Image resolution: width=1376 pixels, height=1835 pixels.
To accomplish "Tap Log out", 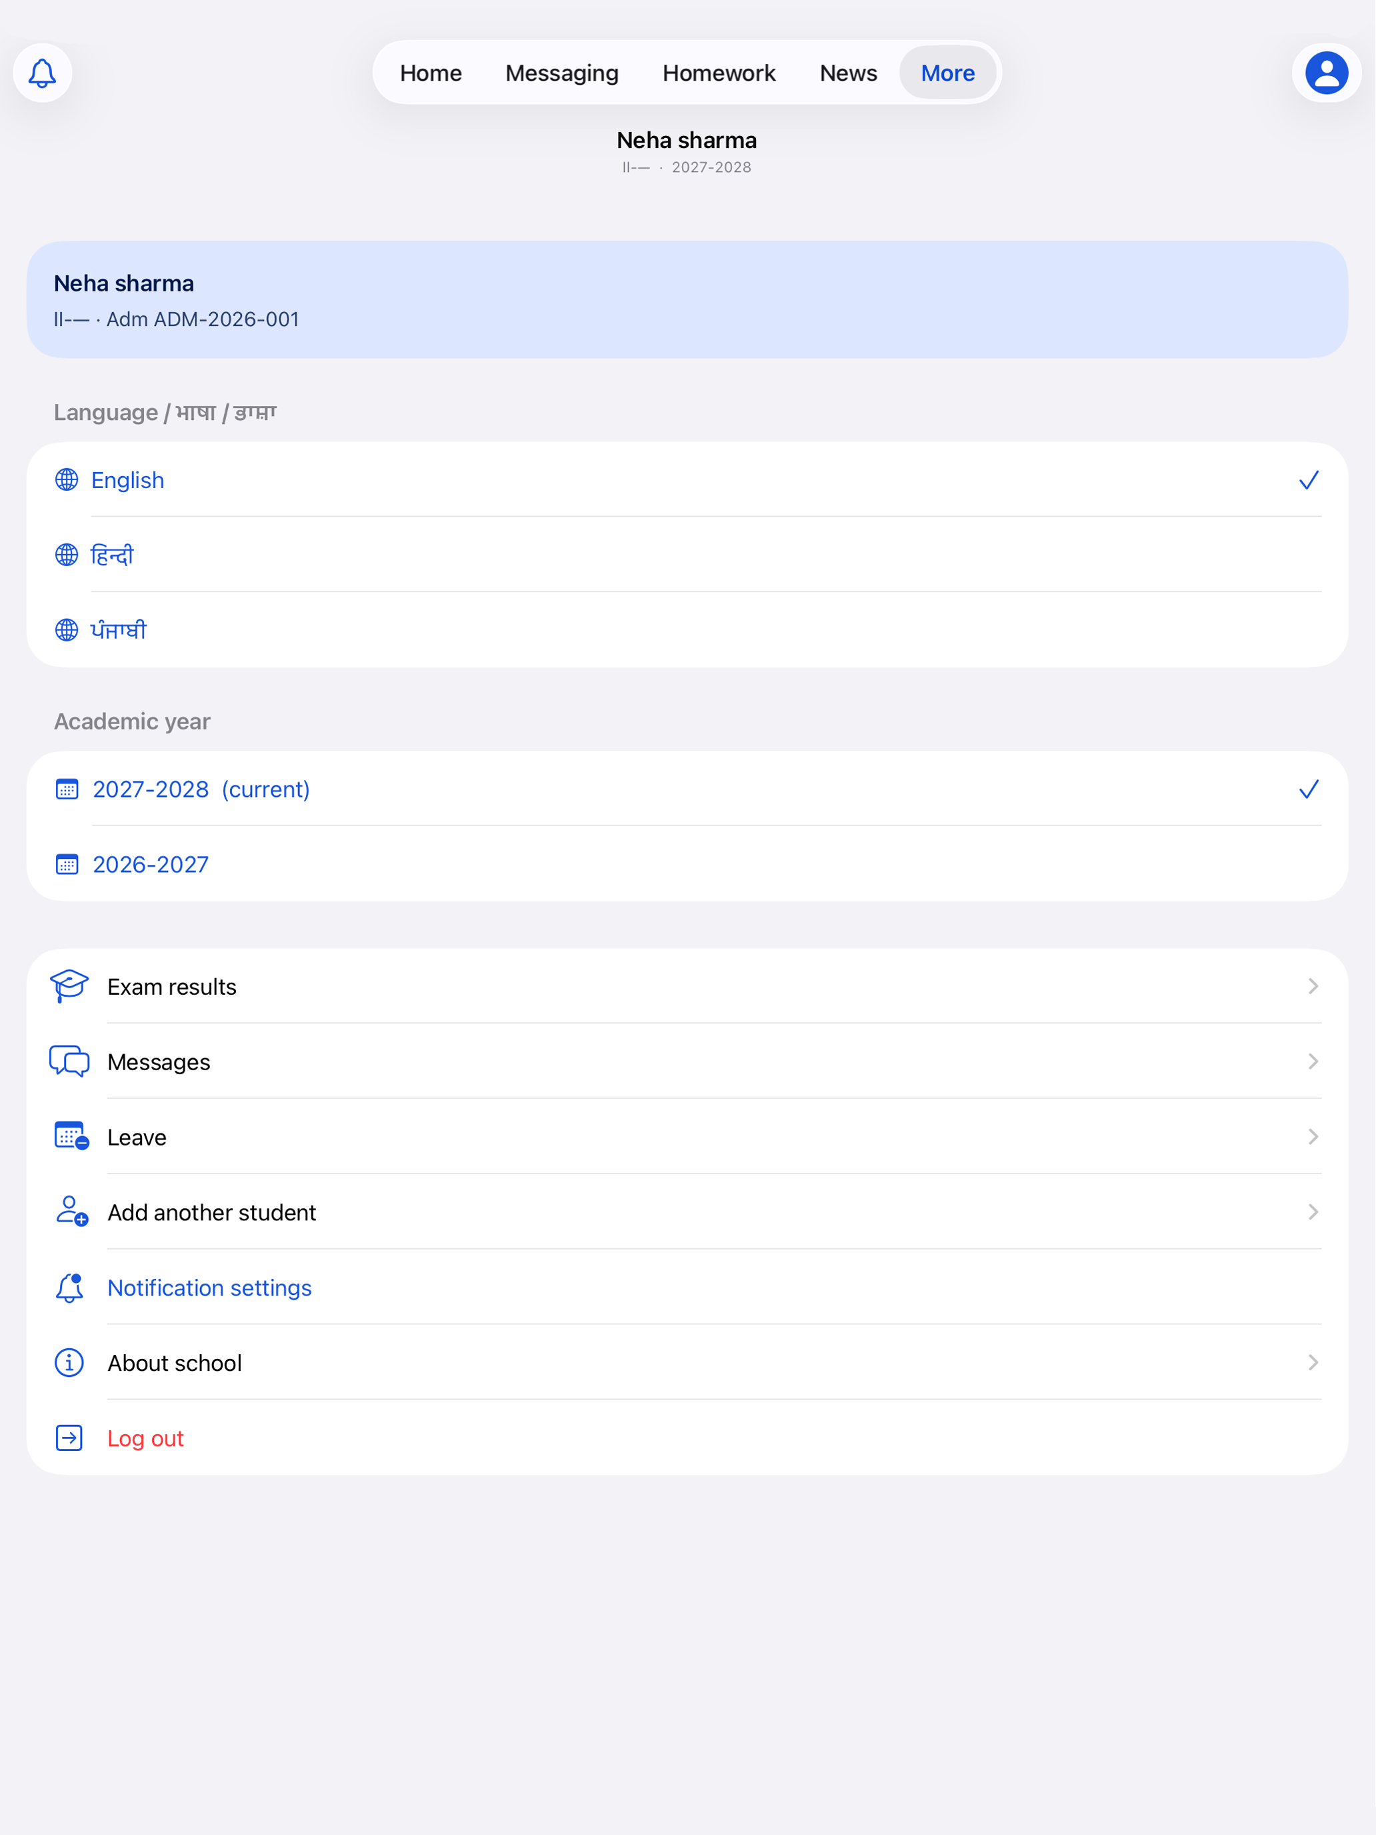I will pyautogui.click(x=687, y=1438).
